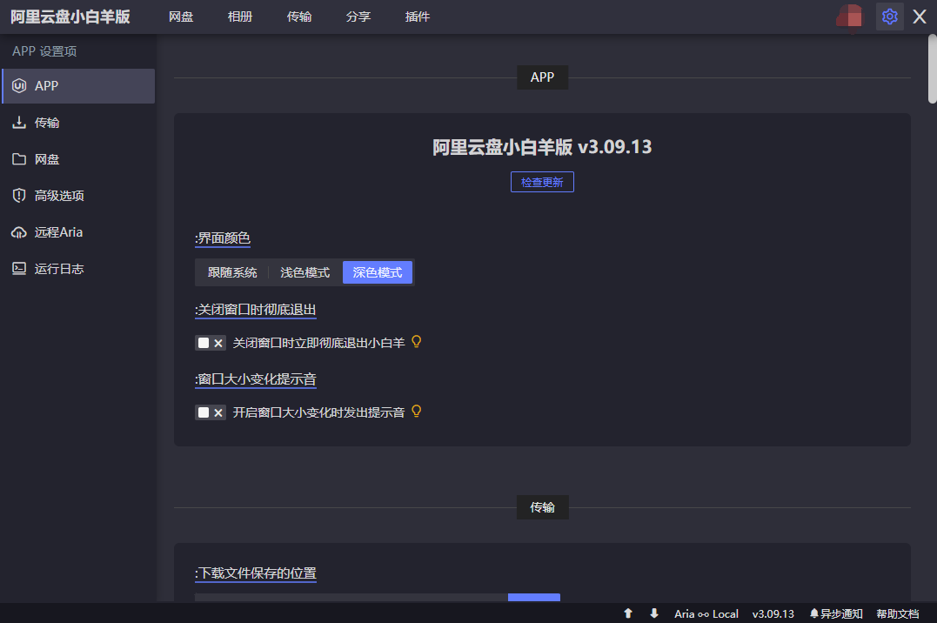Switch to the 插件 top tab

(x=418, y=17)
